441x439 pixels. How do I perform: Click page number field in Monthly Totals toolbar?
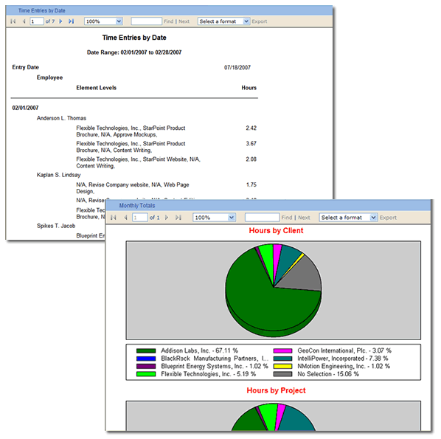[140, 218]
